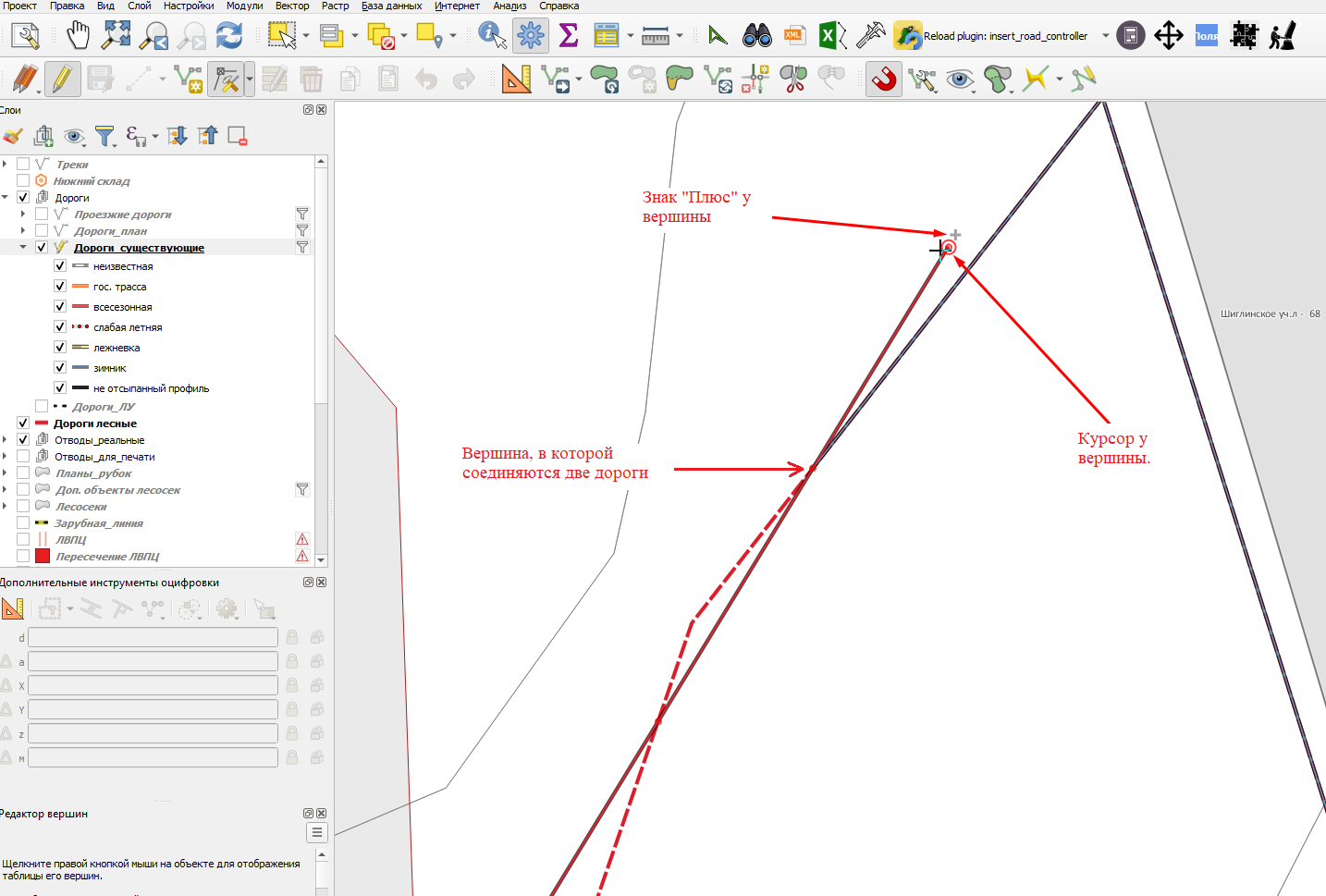Viewport: 1326px width, 896px height.
Task: Activate the split features scissors tool
Action: click(793, 80)
